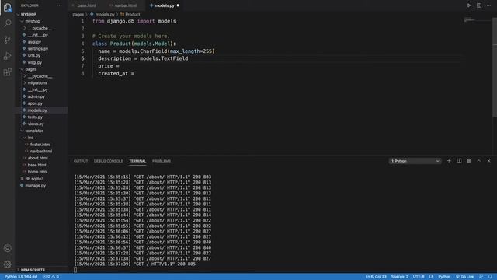497x280 pixels.
Task: Open the Search view in activity bar
Action: (x=7, y=23)
